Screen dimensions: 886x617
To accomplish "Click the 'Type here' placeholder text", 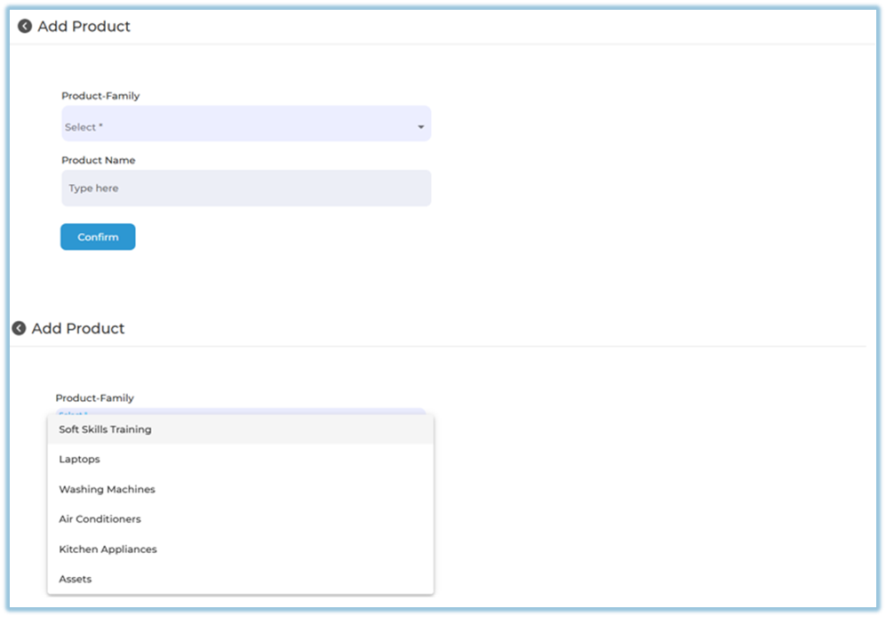I will point(93,188).
